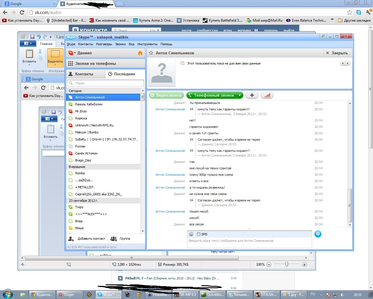
Task: Switch to the Google browser tab
Action: [x=29, y=4]
